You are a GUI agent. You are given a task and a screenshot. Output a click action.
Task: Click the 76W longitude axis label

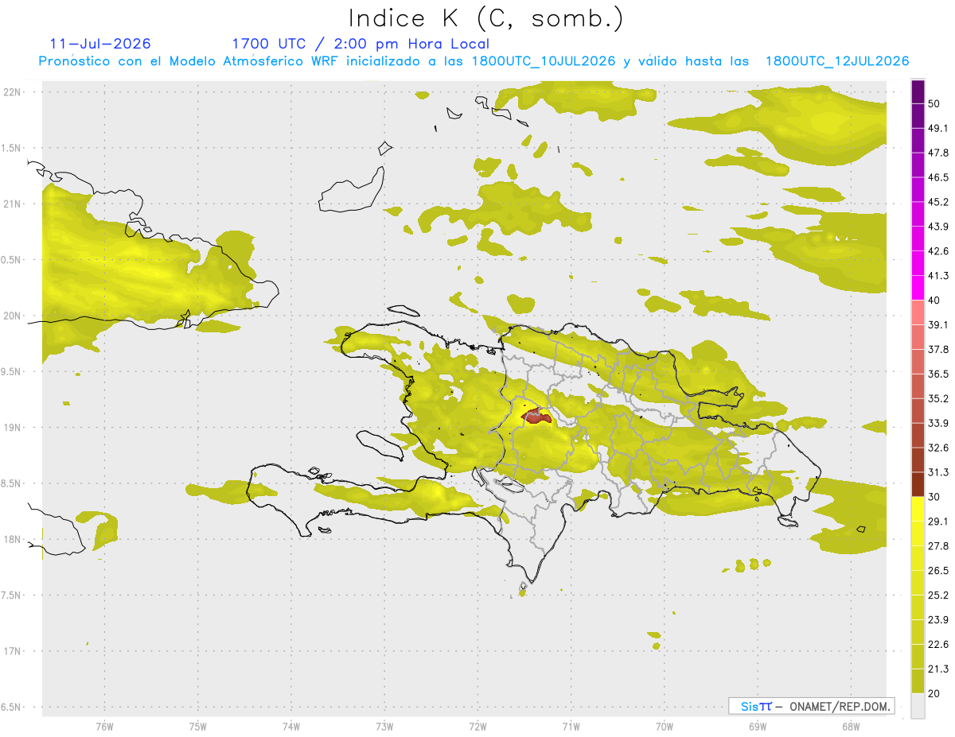104,727
